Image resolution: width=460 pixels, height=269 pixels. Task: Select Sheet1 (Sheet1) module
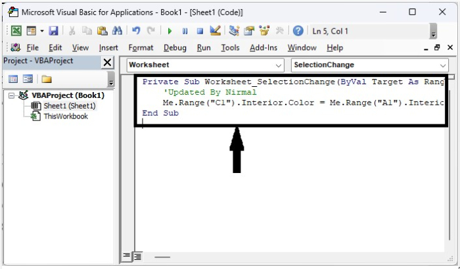70,106
